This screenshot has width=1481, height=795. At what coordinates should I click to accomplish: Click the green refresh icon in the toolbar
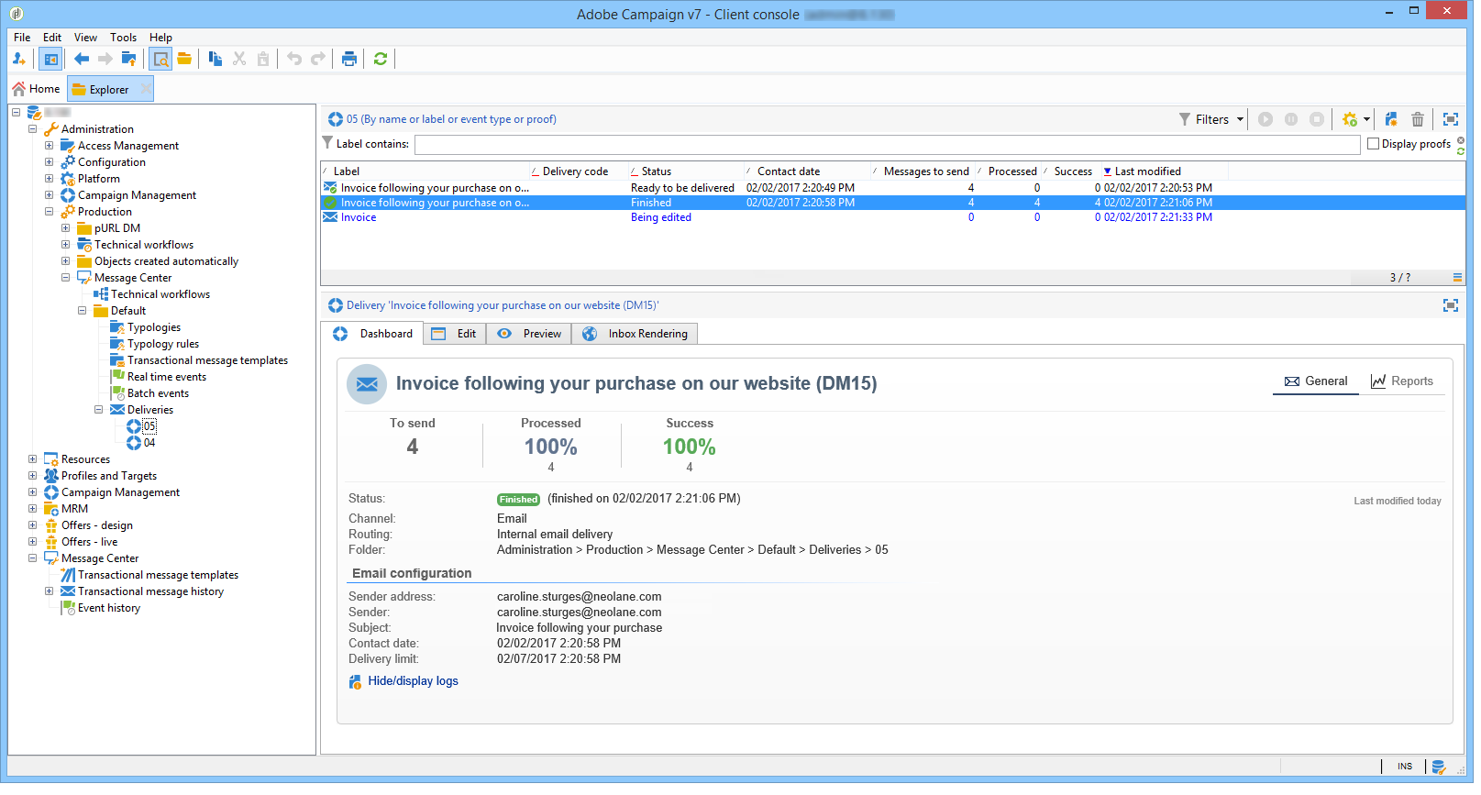tap(381, 60)
